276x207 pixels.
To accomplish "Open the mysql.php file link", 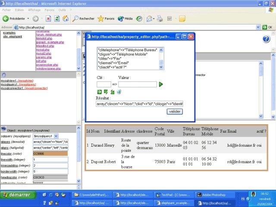I will pos(43,50).
